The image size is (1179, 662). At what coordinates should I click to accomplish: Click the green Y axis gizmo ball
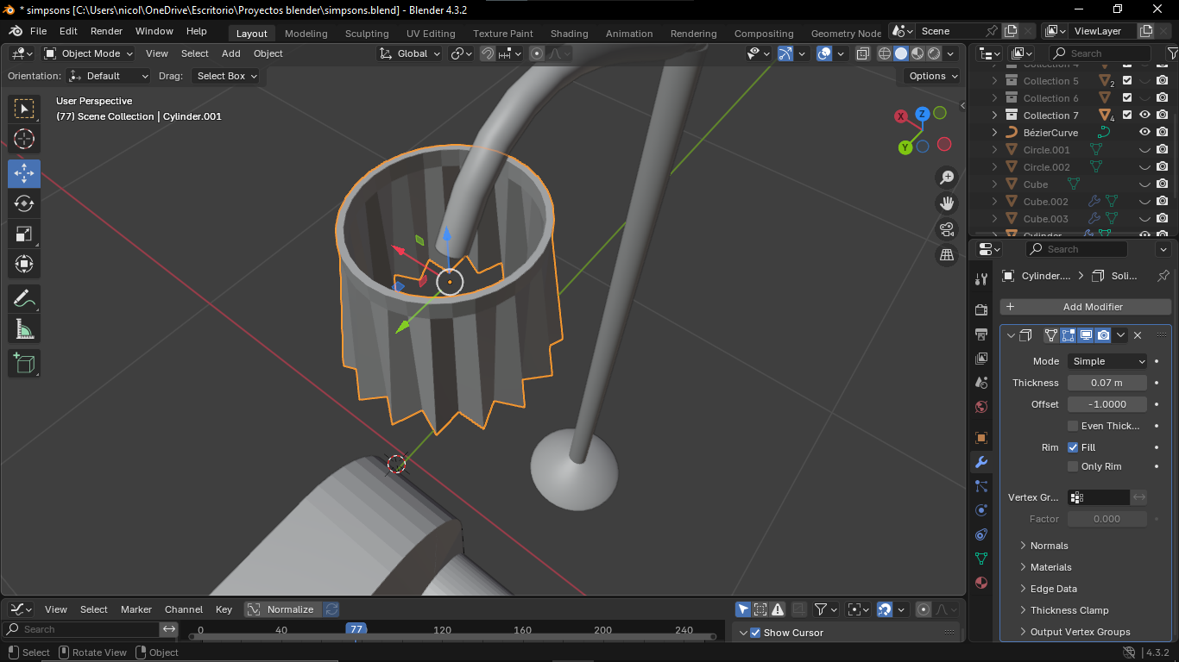tap(905, 147)
